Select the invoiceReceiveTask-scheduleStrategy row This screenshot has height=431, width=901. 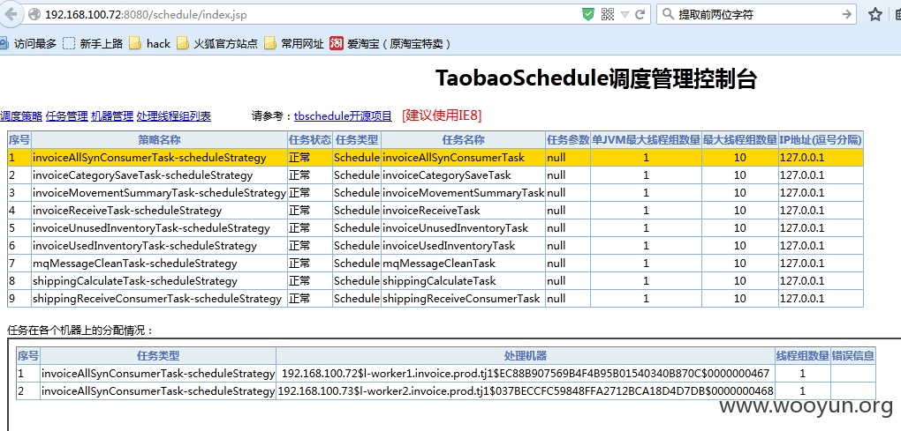pos(435,211)
